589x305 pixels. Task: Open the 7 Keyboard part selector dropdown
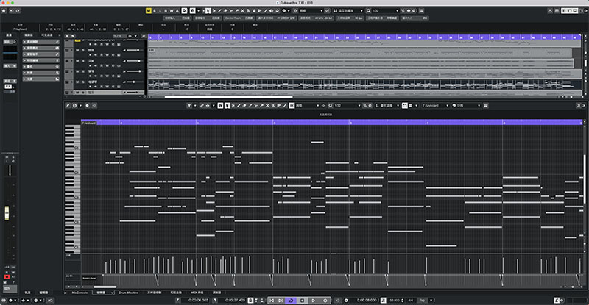tap(435, 106)
